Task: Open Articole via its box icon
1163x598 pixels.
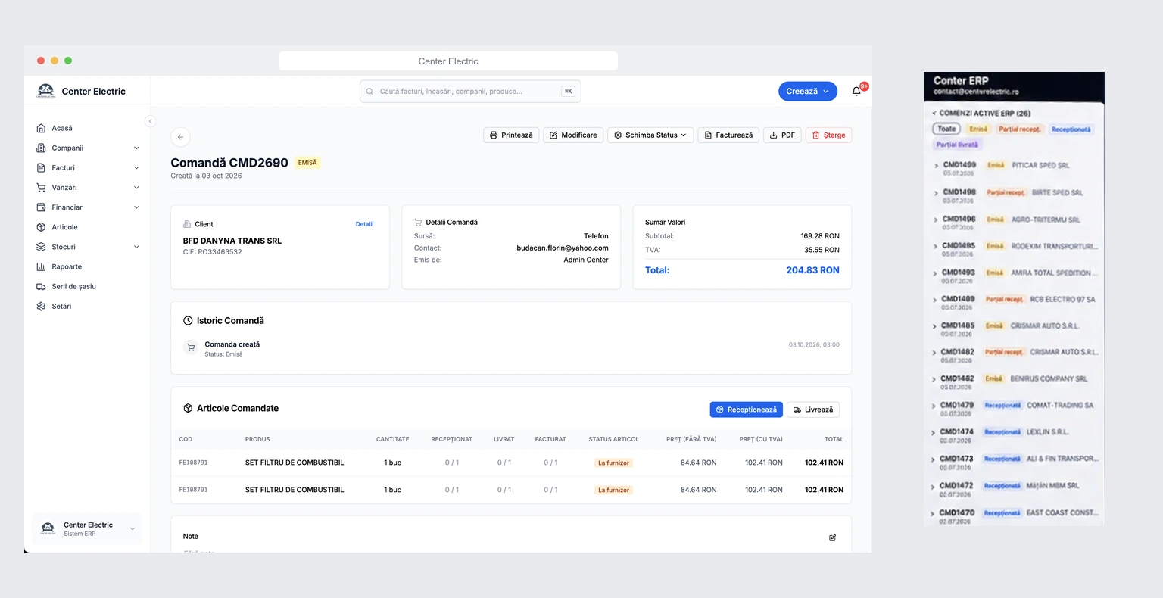Action: tap(41, 227)
